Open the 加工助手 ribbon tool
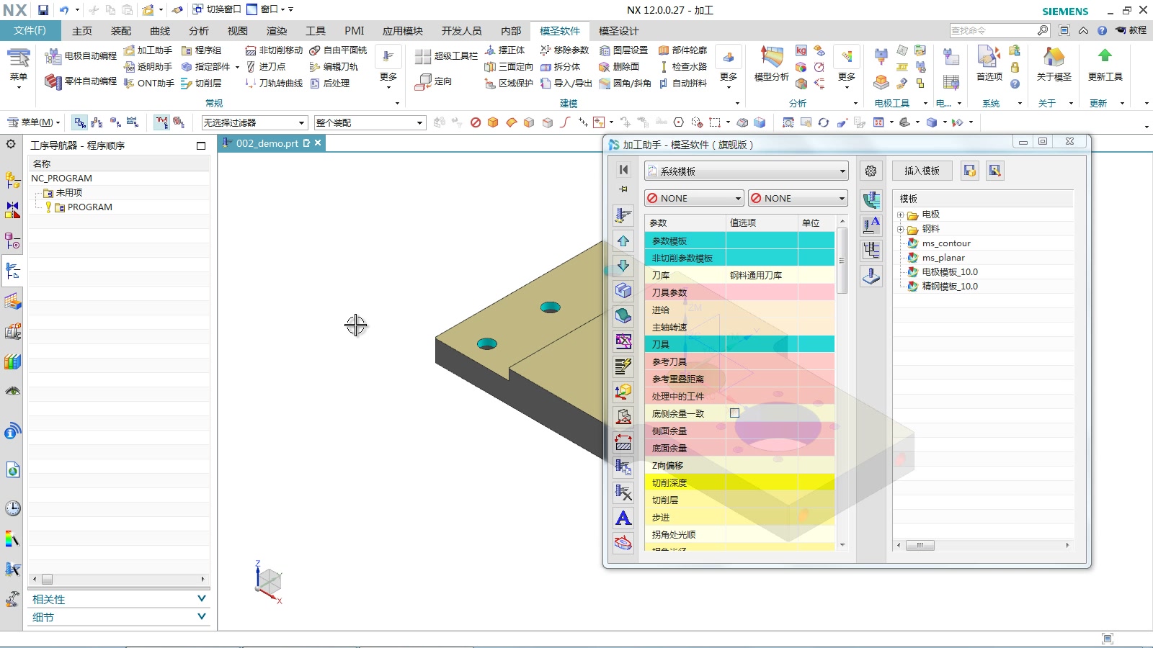Screen dimensions: 1153x648 click(148, 50)
